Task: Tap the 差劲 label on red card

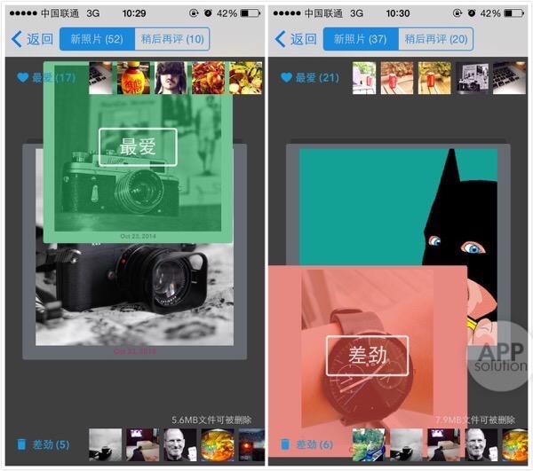Action: [x=368, y=356]
